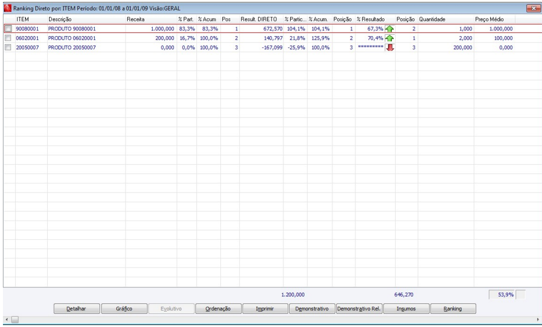Screen dimensions: 542x327
Task: Open the Insumos view
Action: [x=406, y=309]
